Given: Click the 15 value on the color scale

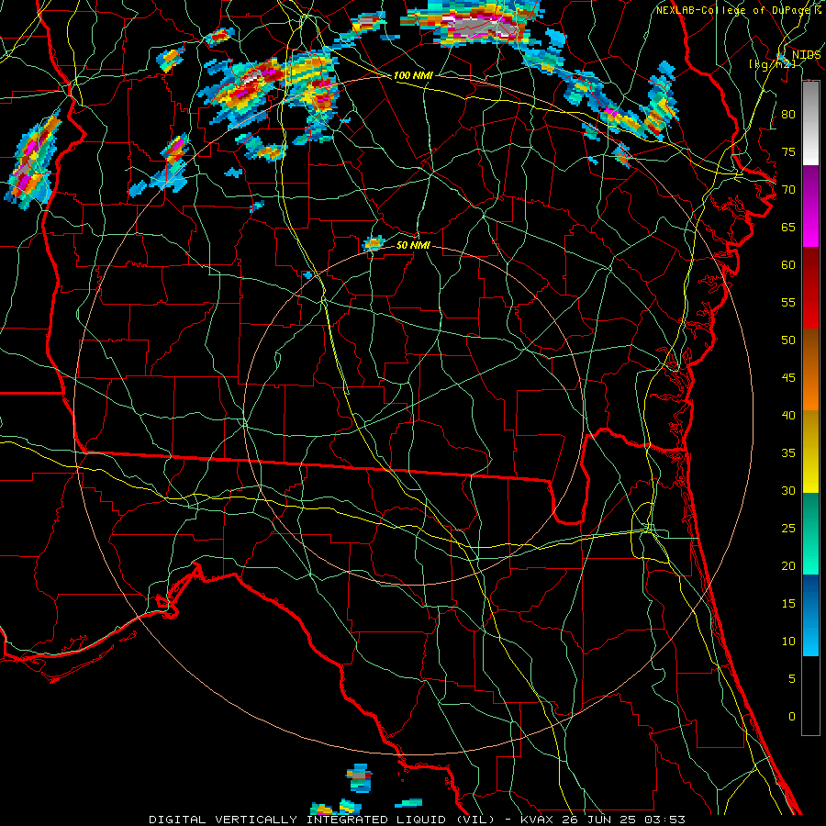Looking at the screenshot, I should 788,604.
